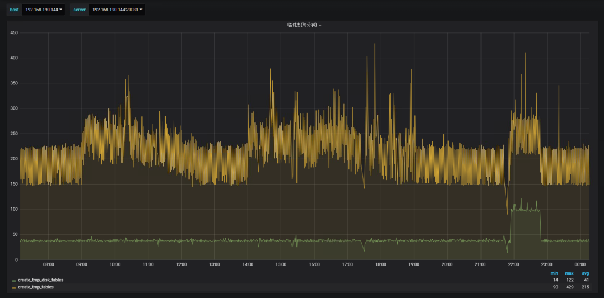The height and width of the screenshot is (298, 604).
Task: Open green color swatch for create_tmp_disk_tables
Action: point(14,280)
